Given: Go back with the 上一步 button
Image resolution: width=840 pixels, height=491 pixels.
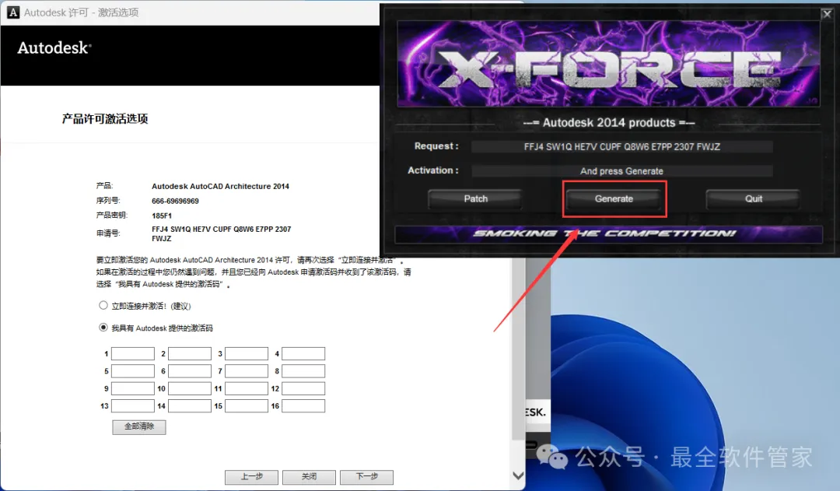Looking at the screenshot, I should (x=251, y=476).
